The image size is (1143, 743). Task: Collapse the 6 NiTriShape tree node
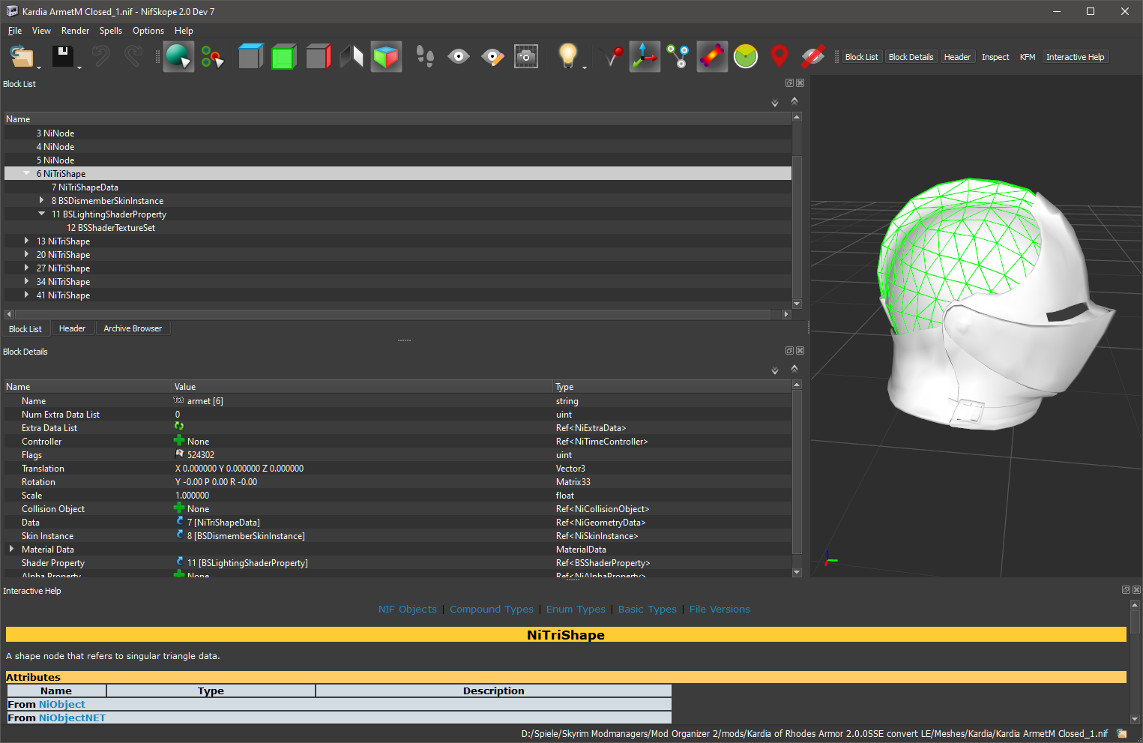point(27,173)
